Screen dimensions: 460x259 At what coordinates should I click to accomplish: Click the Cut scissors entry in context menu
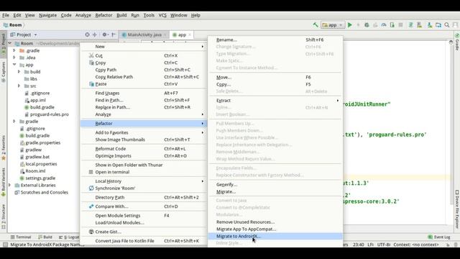[x=144, y=55]
